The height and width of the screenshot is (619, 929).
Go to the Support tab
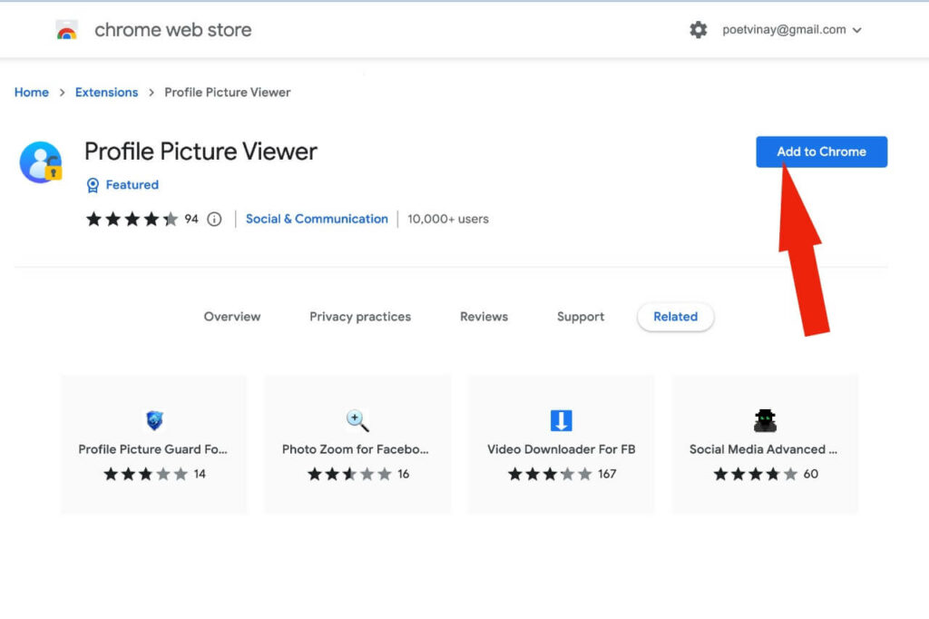click(581, 317)
